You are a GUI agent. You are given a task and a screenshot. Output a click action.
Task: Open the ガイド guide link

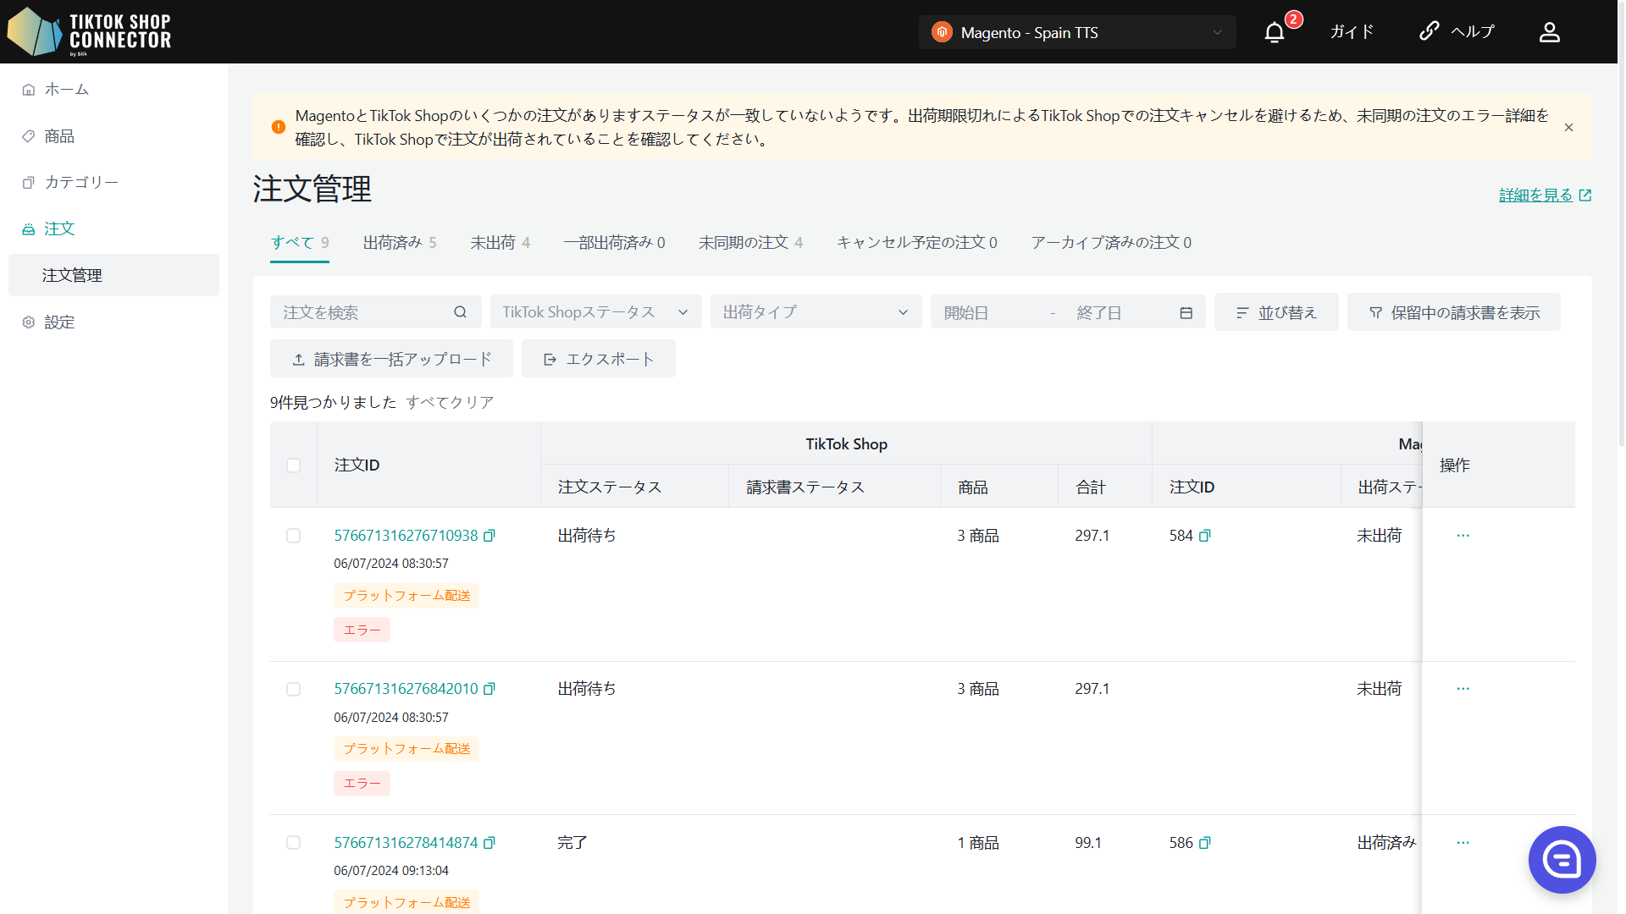tap(1352, 31)
